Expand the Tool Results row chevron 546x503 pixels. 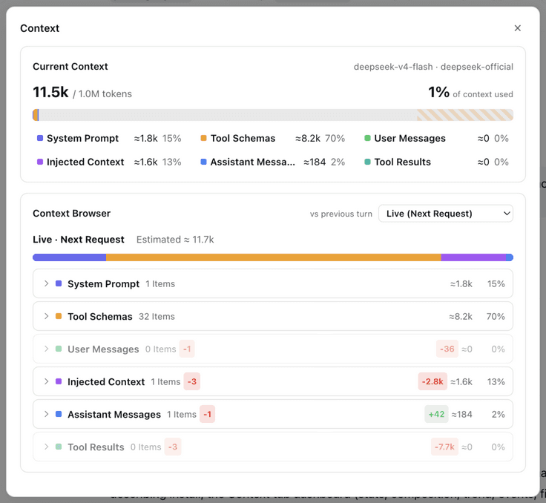[46, 447]
